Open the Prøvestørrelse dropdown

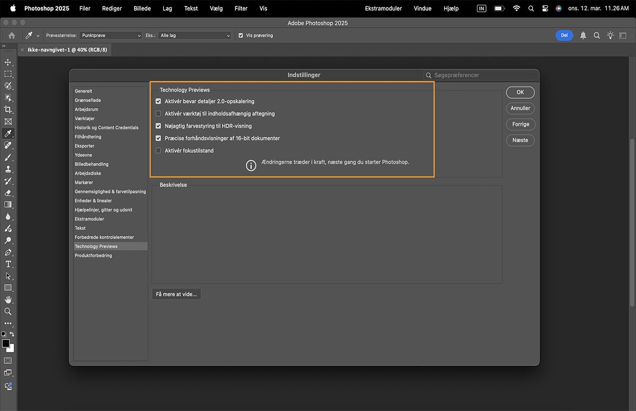click(111, 36)
